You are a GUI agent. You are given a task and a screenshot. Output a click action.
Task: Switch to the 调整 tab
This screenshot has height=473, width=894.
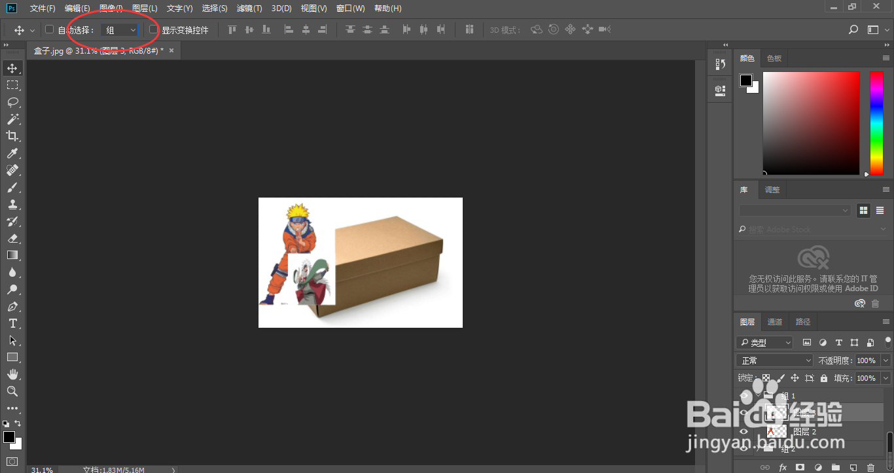point(772,190)
